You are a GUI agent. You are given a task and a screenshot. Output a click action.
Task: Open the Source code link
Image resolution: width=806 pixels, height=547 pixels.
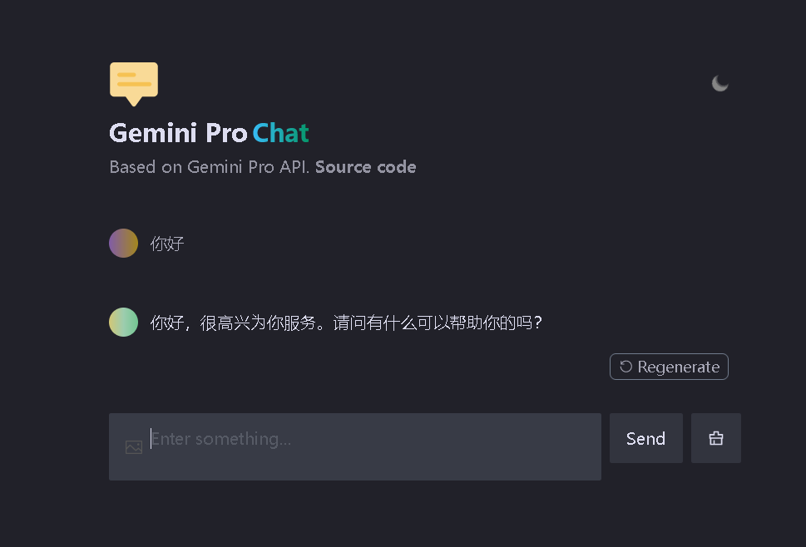(x=365, y=167)
